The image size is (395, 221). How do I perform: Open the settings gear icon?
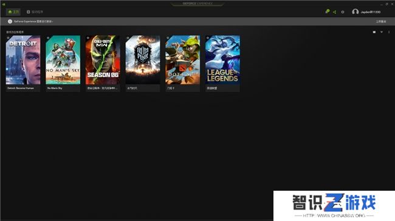pos(343,12)
